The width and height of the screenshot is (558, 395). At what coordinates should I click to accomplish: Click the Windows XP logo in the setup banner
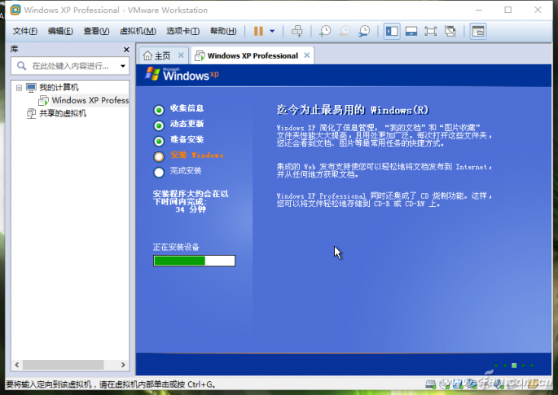pos(182,74)
